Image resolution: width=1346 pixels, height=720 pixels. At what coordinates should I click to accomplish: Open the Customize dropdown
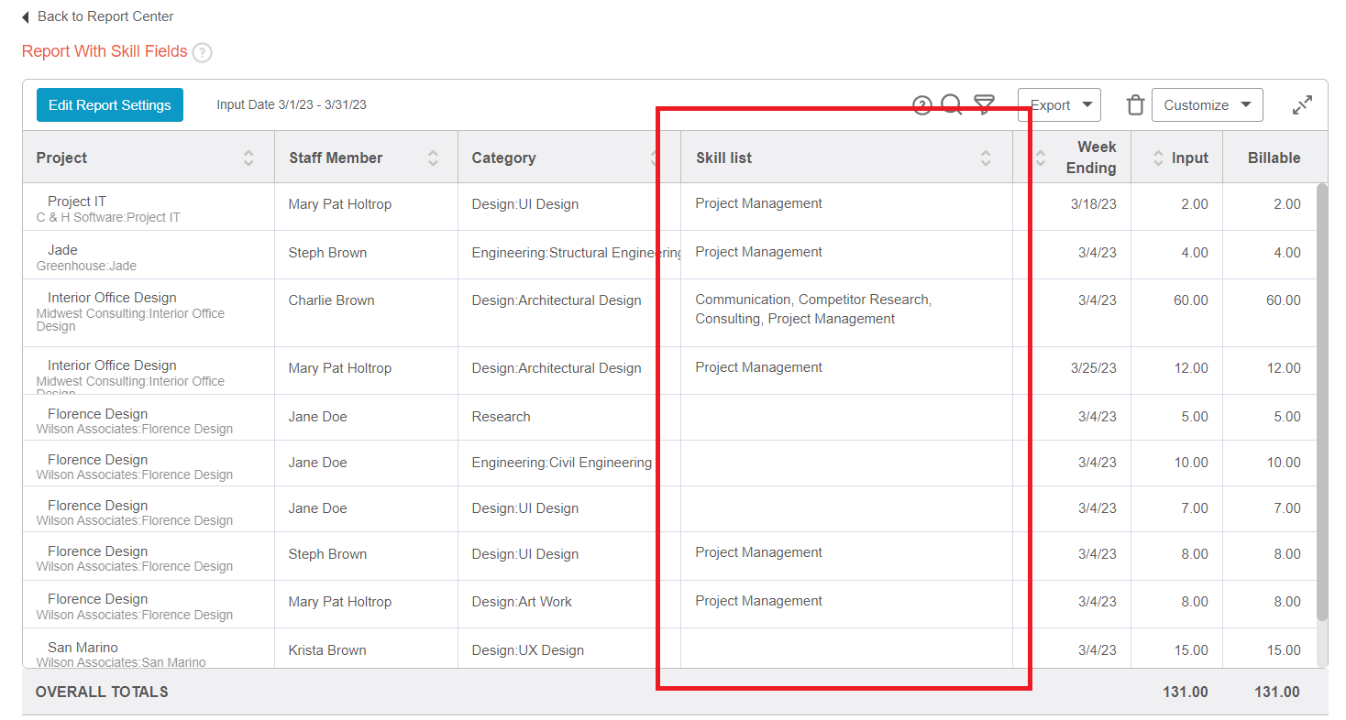[x=1207, y=104]
